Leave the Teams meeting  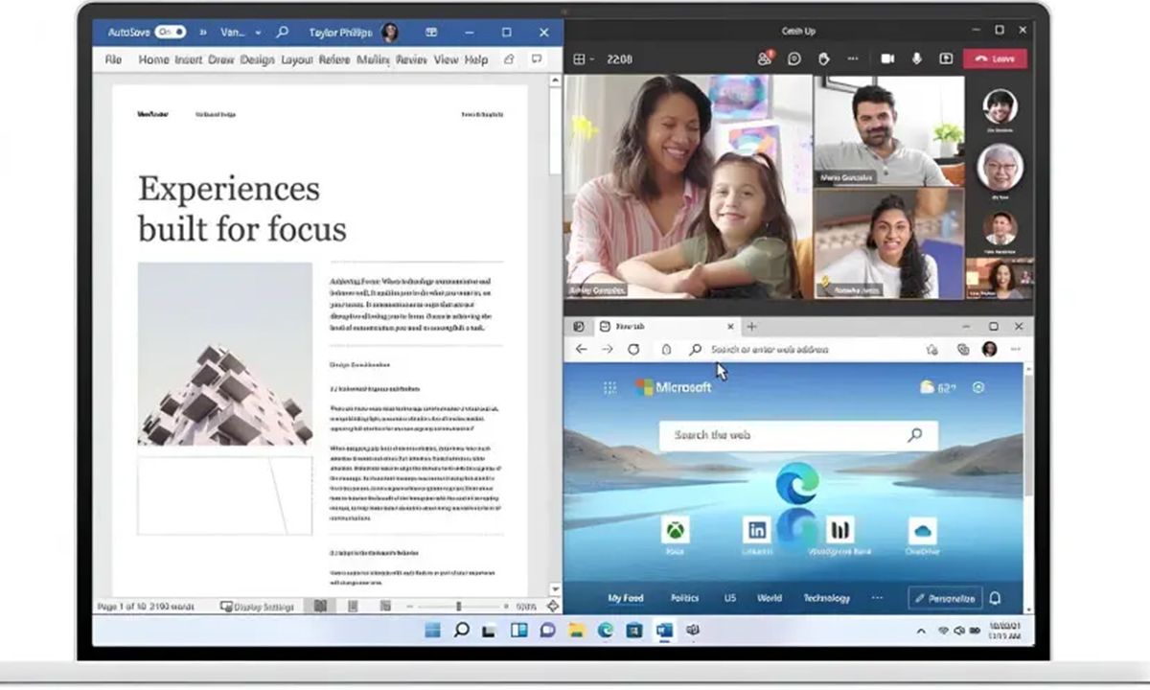(995, 58)
